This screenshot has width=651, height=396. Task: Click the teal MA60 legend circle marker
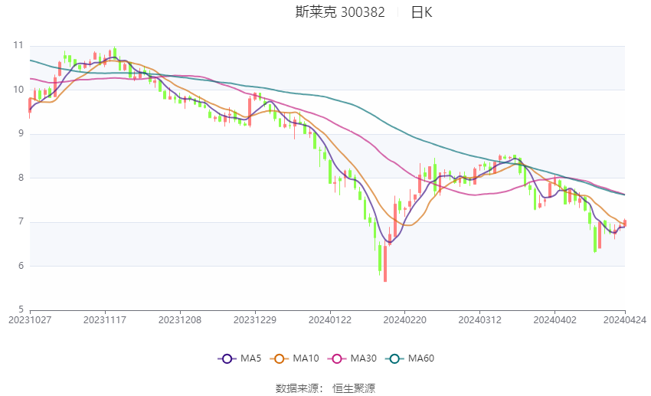[393, 358]
